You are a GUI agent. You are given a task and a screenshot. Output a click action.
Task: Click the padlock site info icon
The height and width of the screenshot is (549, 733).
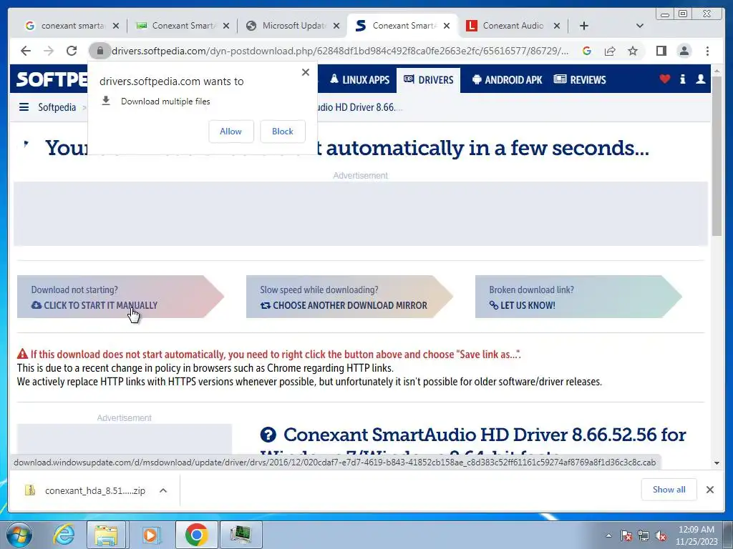click(99, 51)
